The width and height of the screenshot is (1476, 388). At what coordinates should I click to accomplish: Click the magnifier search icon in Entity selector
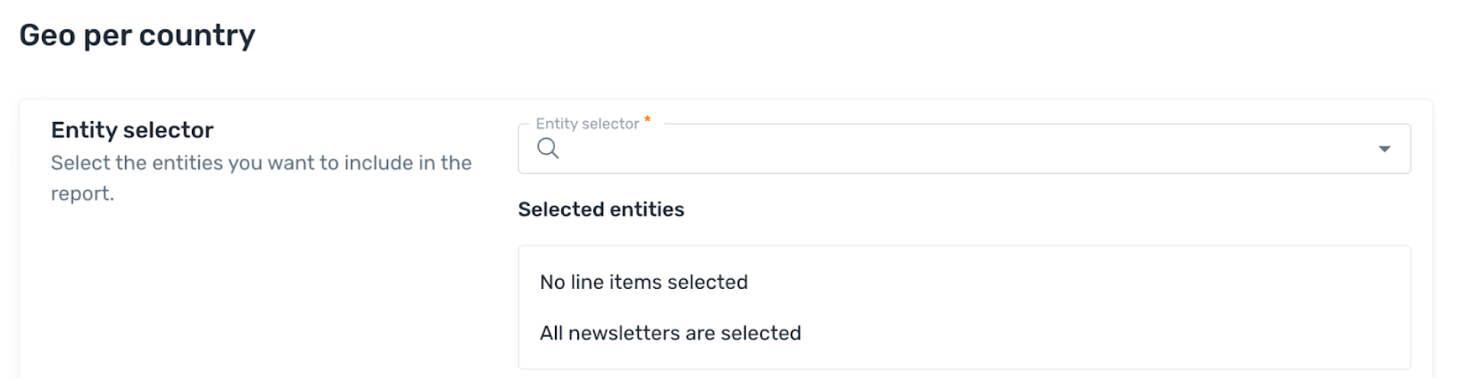point(547,149)
